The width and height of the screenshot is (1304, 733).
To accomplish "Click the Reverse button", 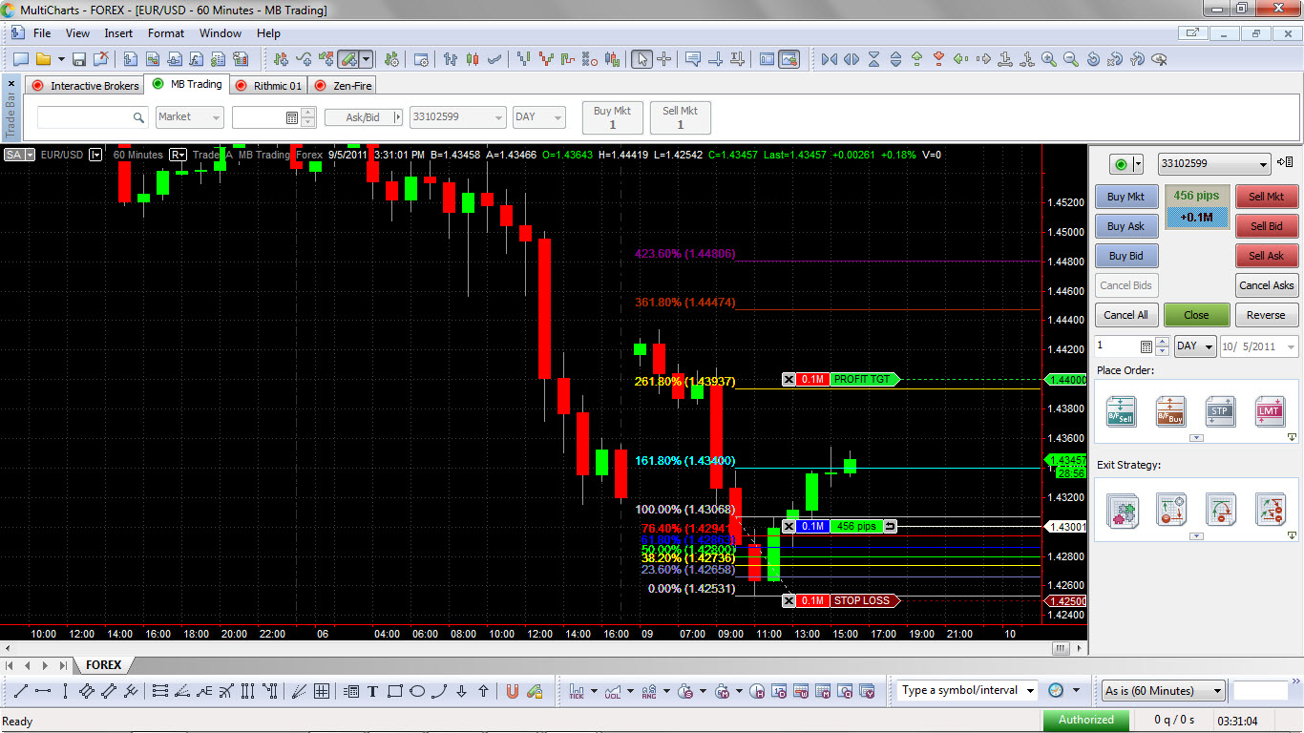I will [1266, 315].
